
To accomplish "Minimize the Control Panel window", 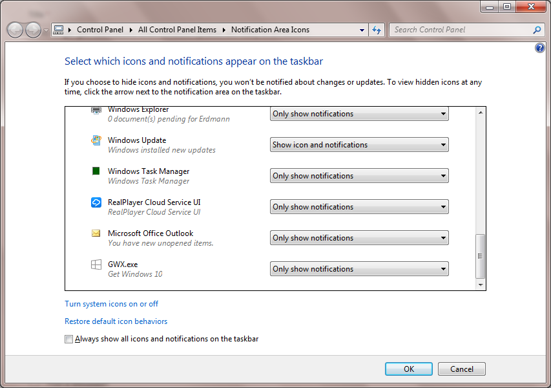I will (490, 6).
